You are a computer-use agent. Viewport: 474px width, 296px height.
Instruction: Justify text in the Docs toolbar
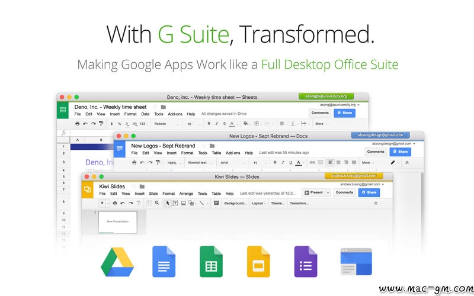(354, 162)
